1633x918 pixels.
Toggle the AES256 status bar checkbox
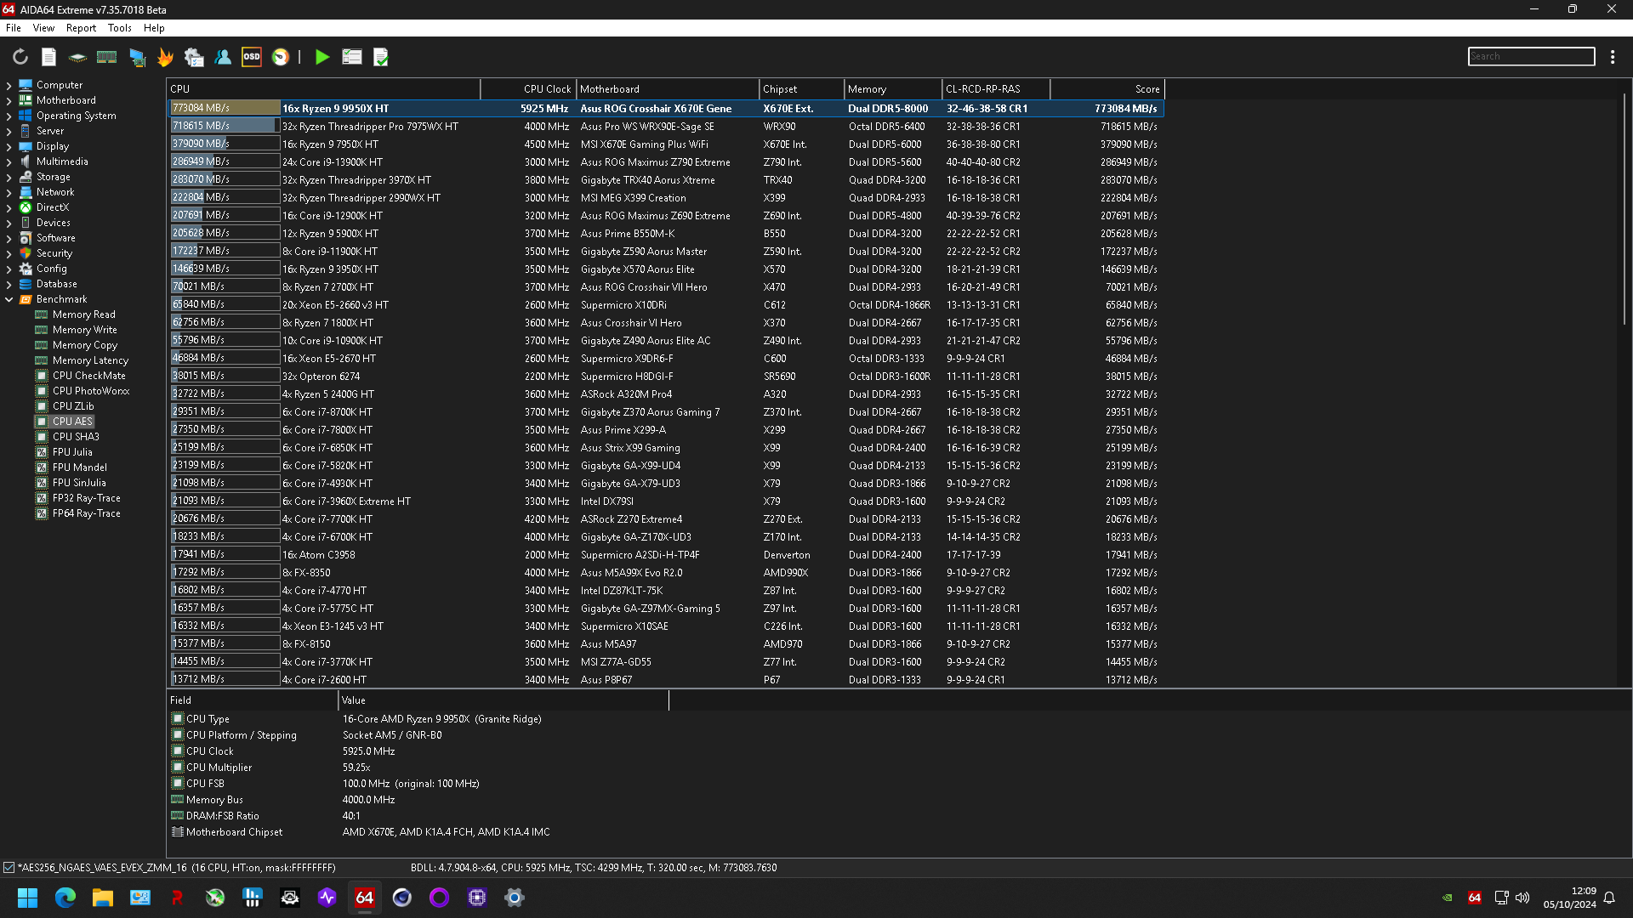tap(9, 868)
